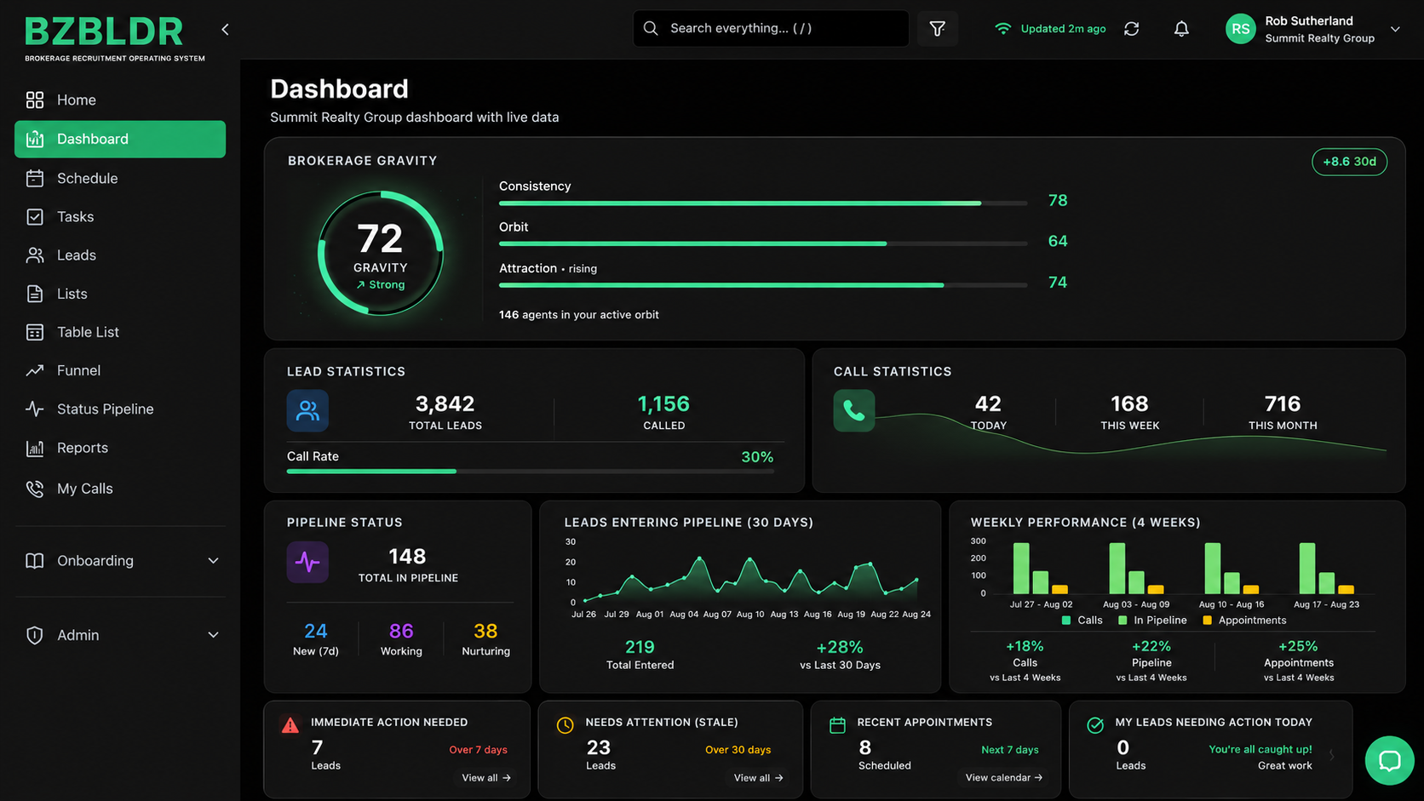Click the green Calls legend swatch
This screenshot has height=801, width=1424.
pyautogui.click(x=1066, y=621)
